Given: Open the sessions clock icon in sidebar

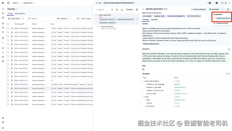Looking at the screenshot, I should click(x=3, y=28).
